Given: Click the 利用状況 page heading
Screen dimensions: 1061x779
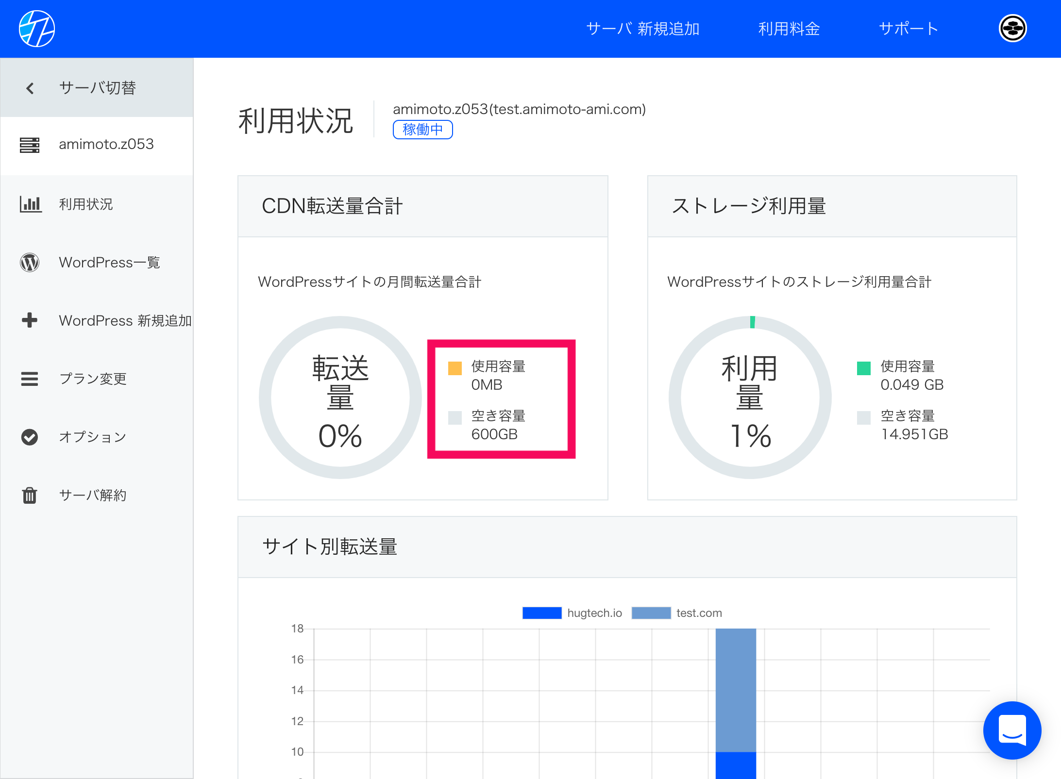Looking at the screenshot, I should point(295,121).
